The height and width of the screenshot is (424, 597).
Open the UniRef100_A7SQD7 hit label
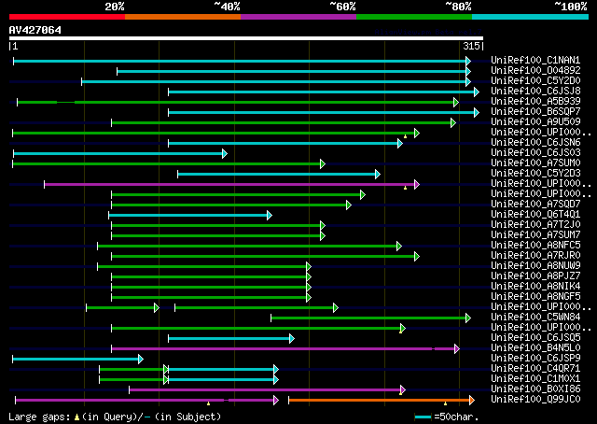535,205
